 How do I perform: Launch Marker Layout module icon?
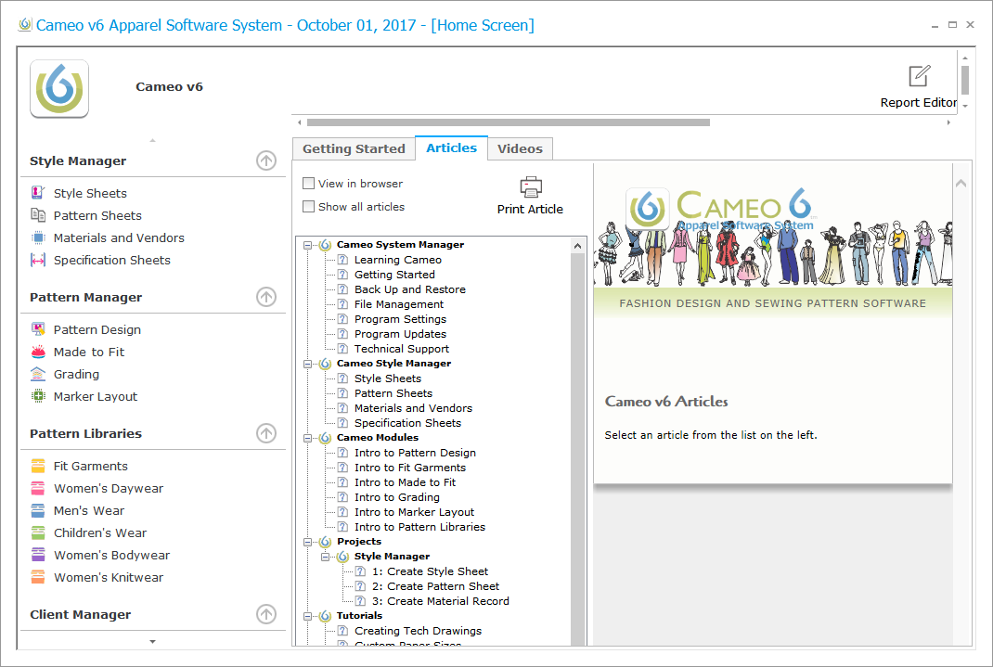click(x=38, y=396)
